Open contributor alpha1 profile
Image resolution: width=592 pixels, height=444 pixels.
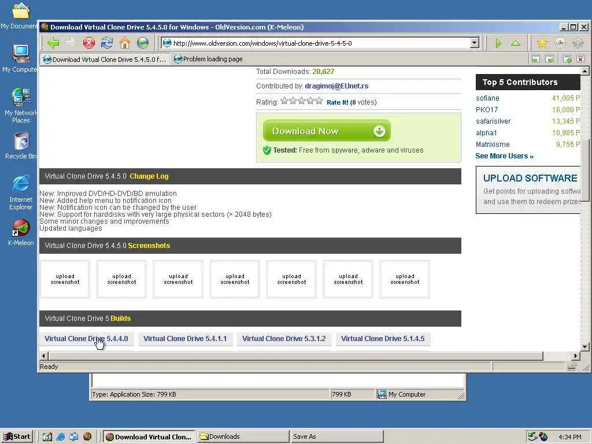[x=486, y=133]
